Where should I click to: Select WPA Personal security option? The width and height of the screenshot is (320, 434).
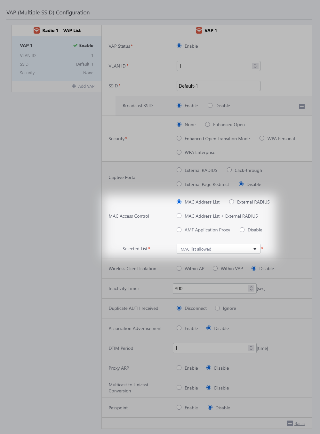point(262,138)
